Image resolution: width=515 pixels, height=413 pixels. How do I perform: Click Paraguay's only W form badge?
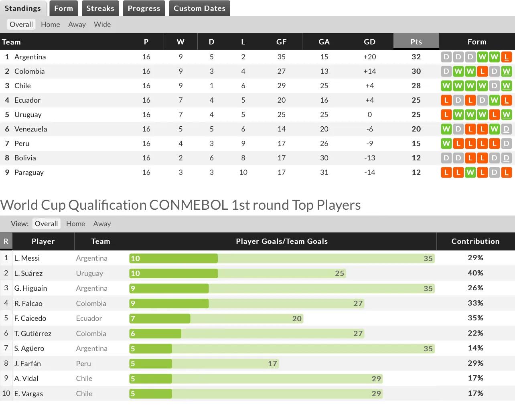pyautogui.click(x=470, y=172)
